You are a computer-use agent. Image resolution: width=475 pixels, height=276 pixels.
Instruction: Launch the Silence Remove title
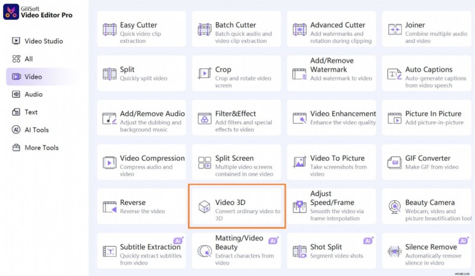[x=431, y=247]
